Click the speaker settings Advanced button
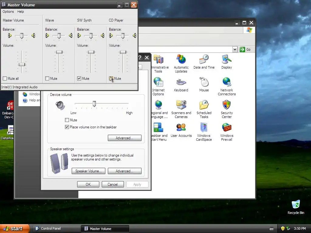 pos(125,171)
